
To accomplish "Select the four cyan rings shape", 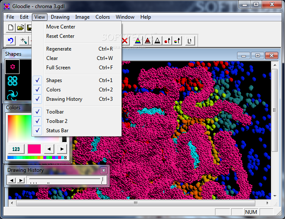I will coord(12,81).
